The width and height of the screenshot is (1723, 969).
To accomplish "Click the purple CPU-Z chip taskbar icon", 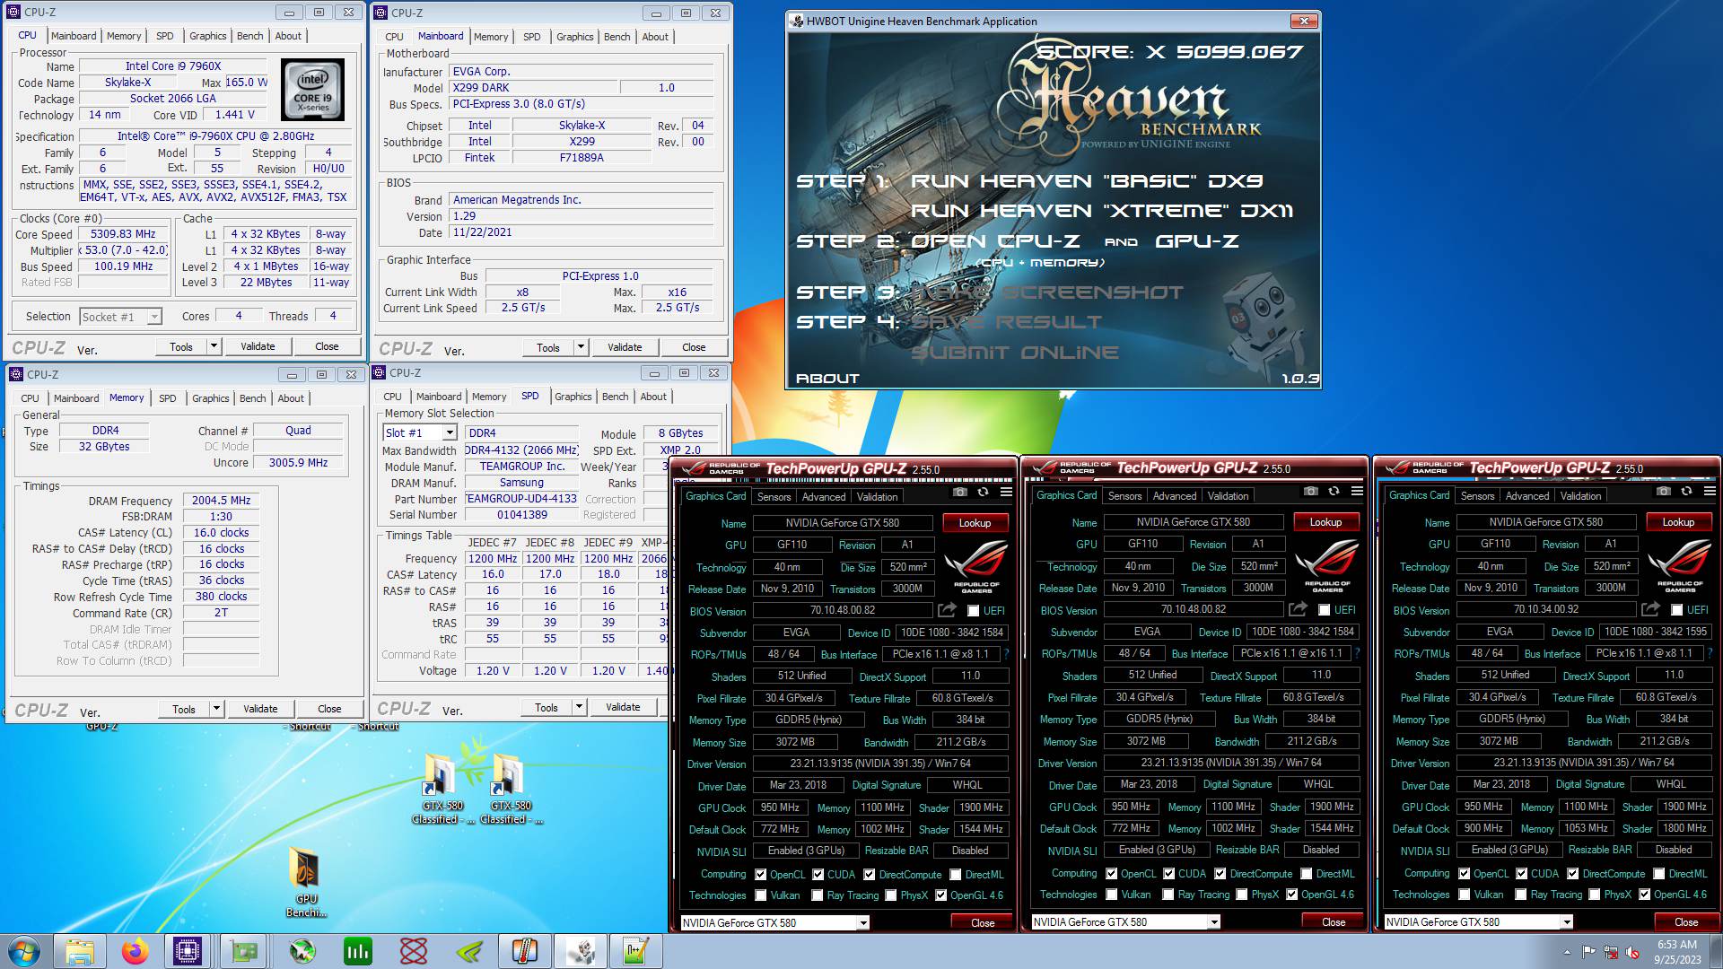I will 188,951.
